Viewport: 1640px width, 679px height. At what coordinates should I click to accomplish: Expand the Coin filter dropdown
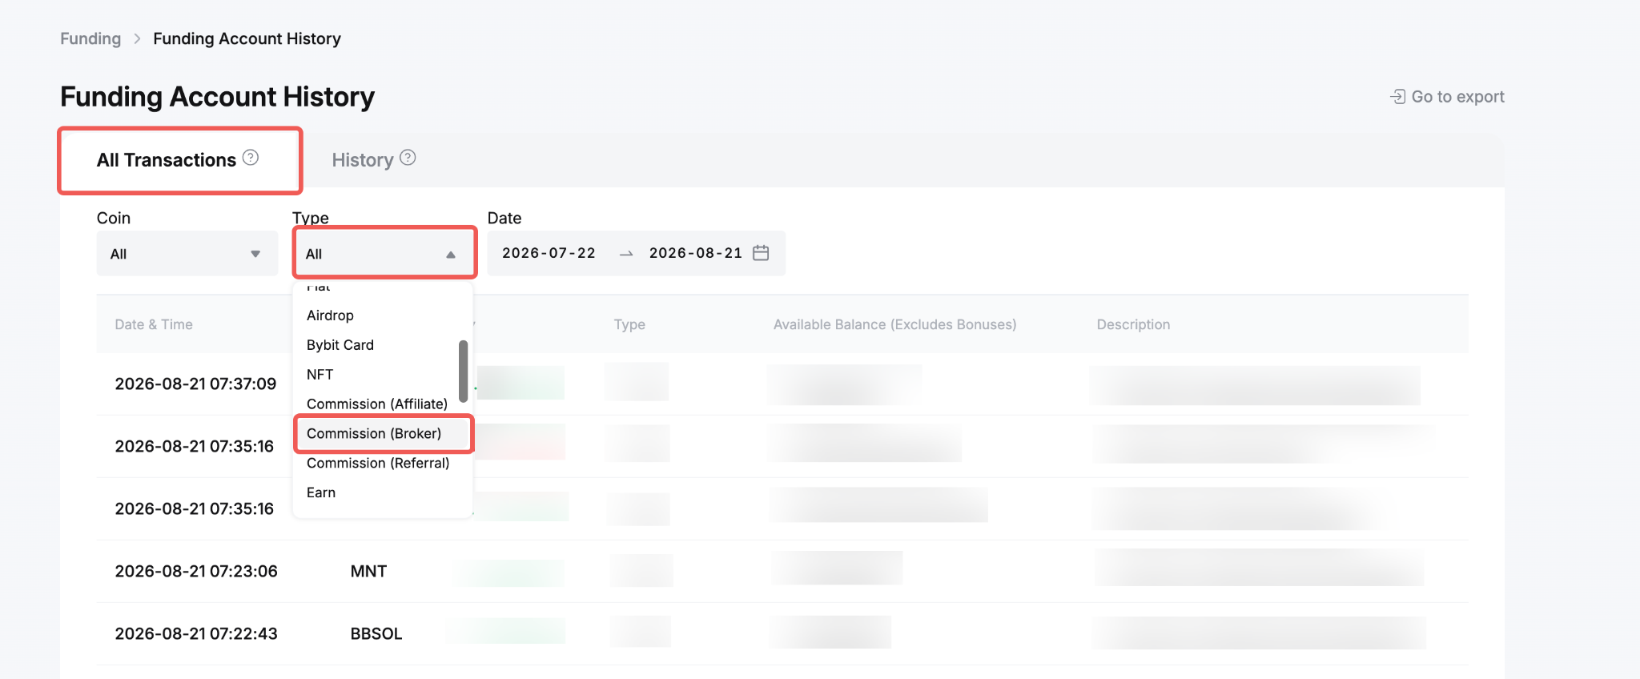click(187, 254)
